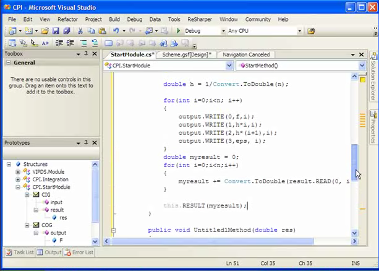Open the Properties side tab
379x271 pixels.
tap(373, 127)
